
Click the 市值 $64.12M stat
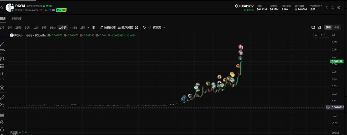pos(261,8)
